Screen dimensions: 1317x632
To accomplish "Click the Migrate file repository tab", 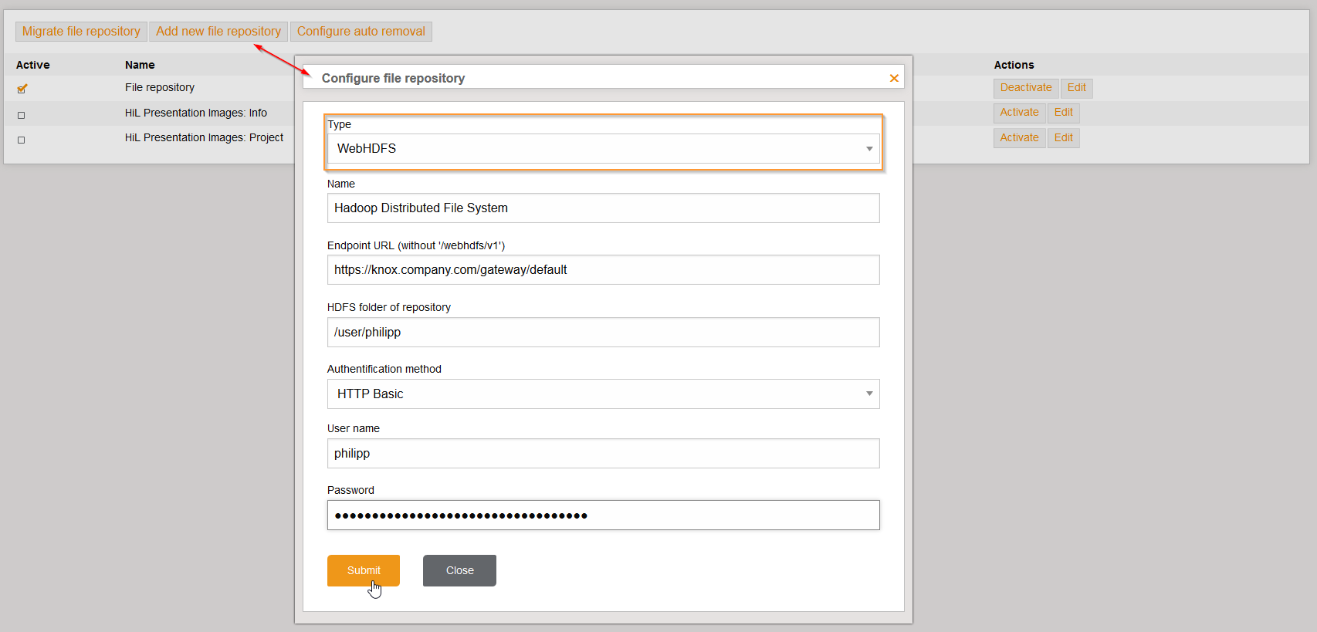I will [81, 32].
